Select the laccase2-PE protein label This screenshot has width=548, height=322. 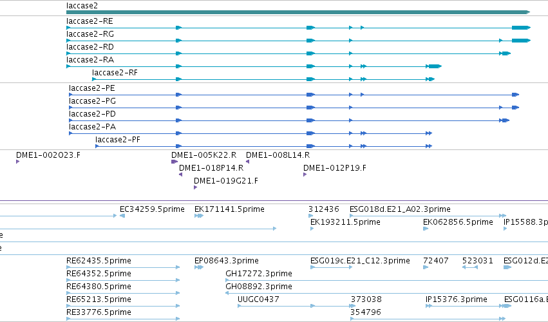pyautogui.click(x=91, y=88)
